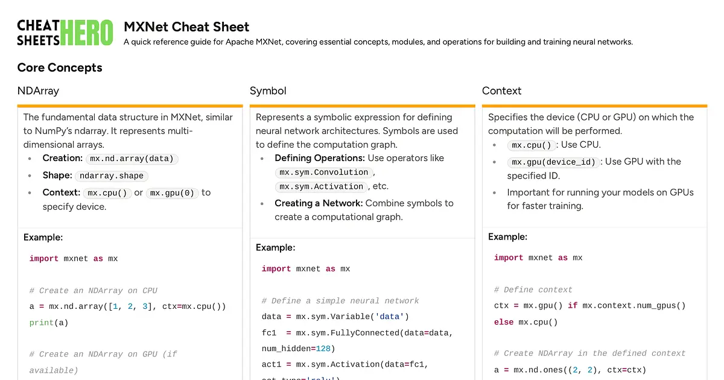Click the Example heading under Context
This screenshot has height=380, width=724.
(x=509, y=236)
